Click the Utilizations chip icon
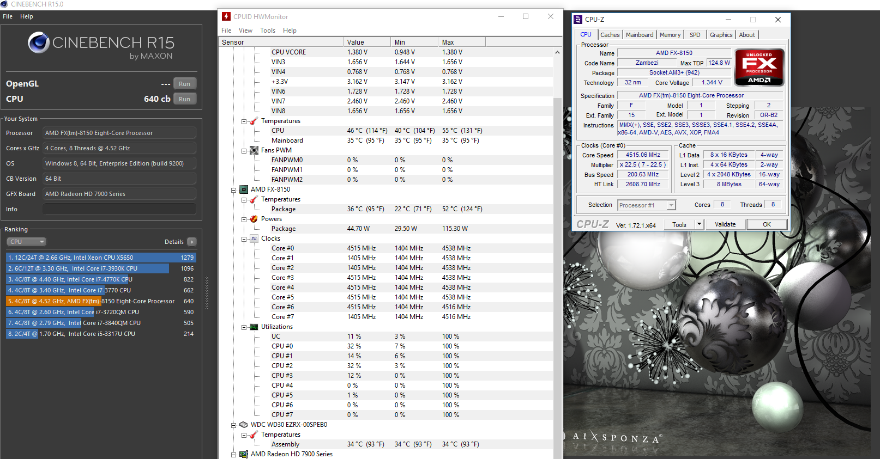Screen dimensions: 880x459 (254, 327)
